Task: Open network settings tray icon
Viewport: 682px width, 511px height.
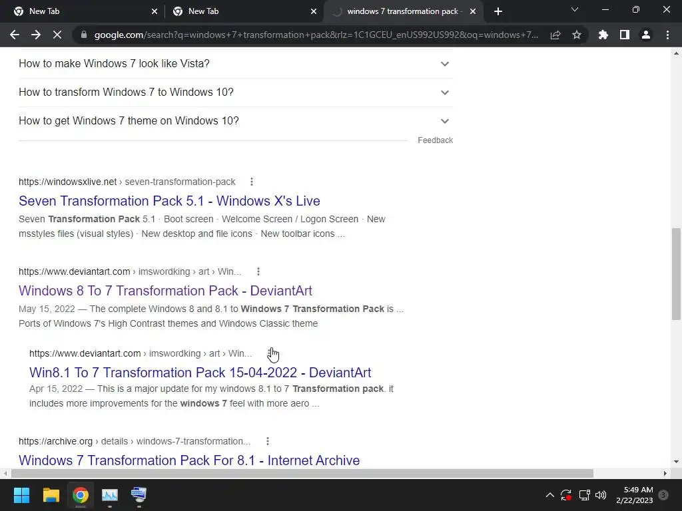Action: [x=584, y=495]
